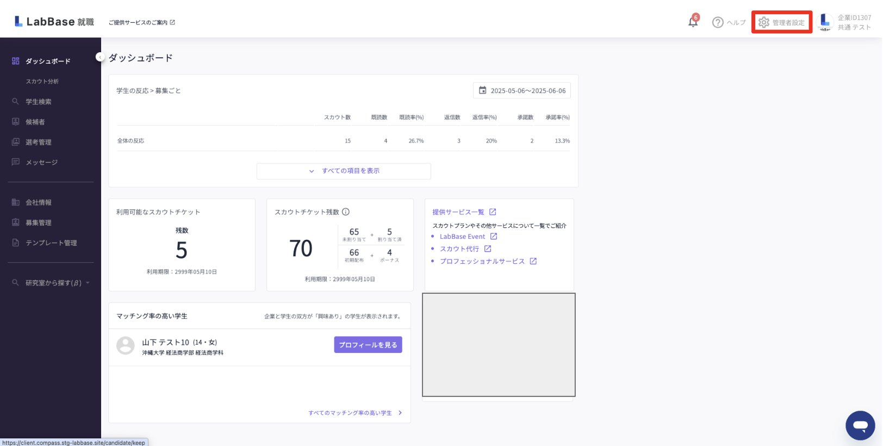Viewport: 883px width, 446px height.
Task: Collapse the sidebar with arrow button
Action: (100, 57)
